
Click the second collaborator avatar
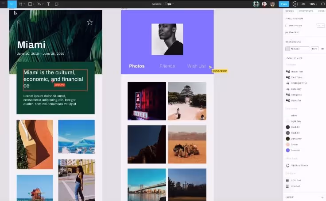(264, 4)
